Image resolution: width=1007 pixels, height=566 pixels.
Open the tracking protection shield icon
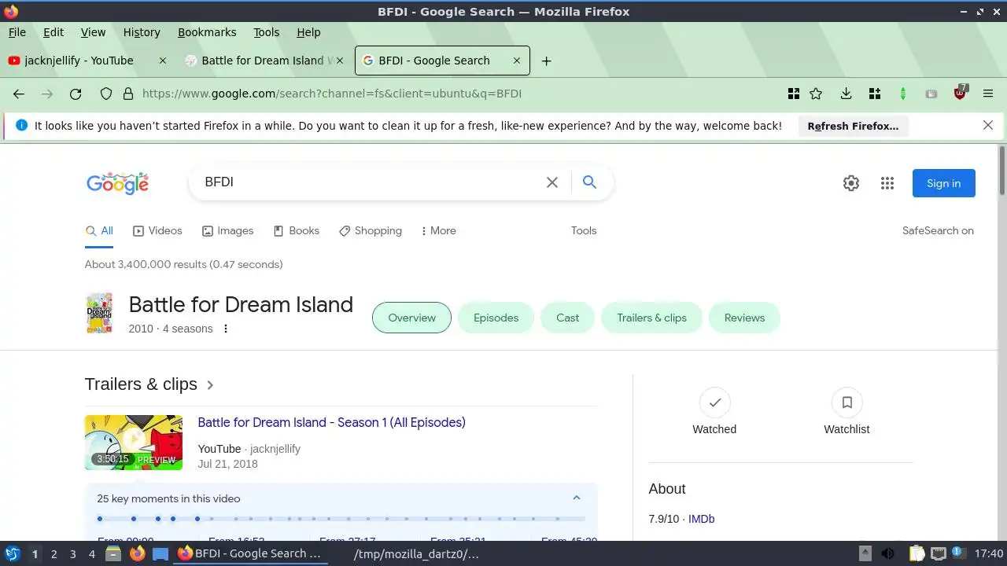(106, 94)
